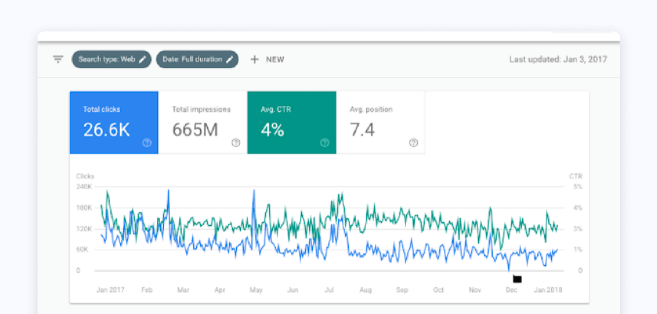Open help icon in Total clicks card
Image resolution: width=657 pixels, height=314 pixels.
click(147, 143)
